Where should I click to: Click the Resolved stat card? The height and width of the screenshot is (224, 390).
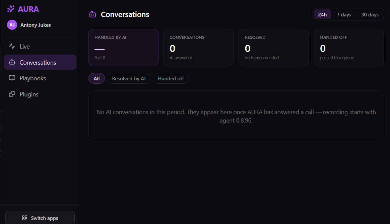click(274, 48)
